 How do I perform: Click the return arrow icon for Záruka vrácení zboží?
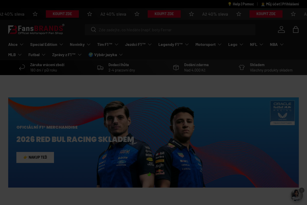pyautogui.click(x=22, y=67)
